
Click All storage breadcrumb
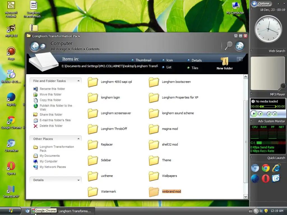(59, 49)
